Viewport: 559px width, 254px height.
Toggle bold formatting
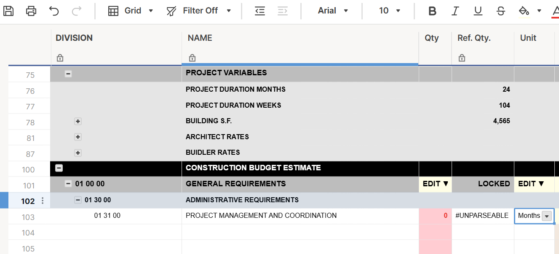coord(432,11)
